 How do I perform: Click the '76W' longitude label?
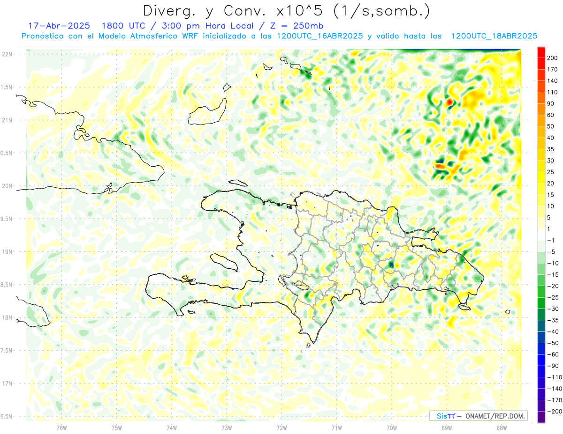coord(62,427)
